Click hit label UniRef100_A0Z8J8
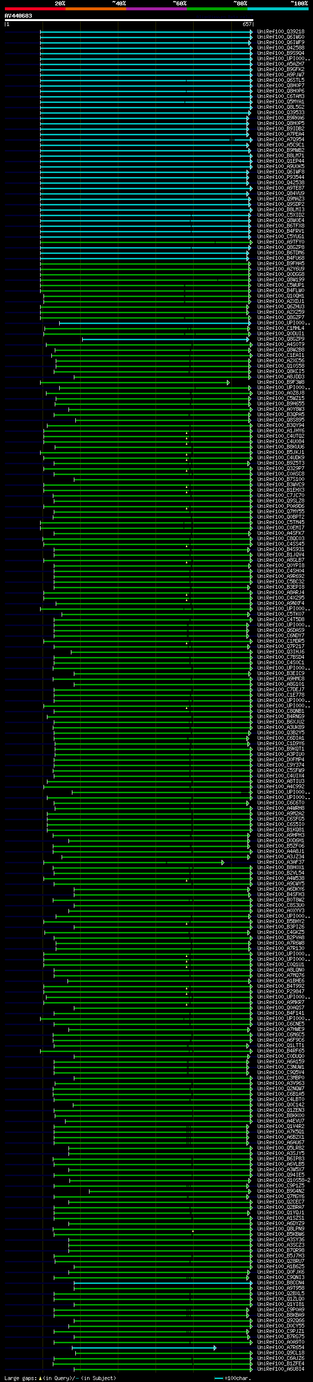 click(281, 393)
